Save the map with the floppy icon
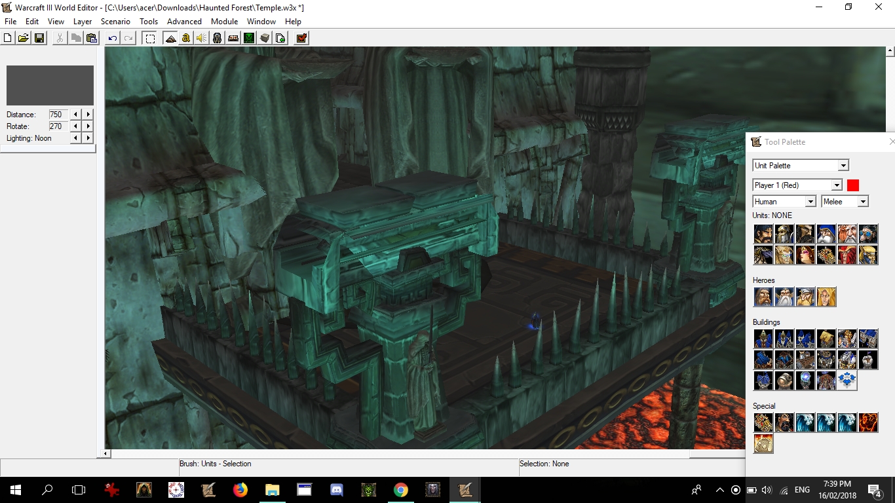The height and width of the screenshot is (503, 895). tap(39, 38)
